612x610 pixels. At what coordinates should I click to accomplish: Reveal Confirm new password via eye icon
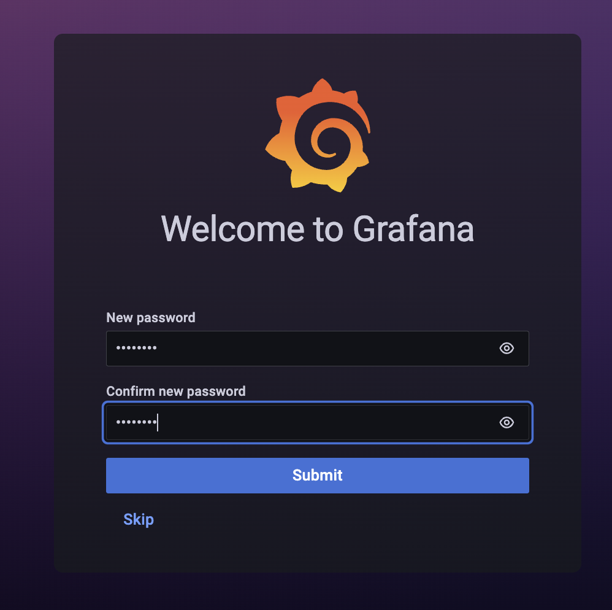[507, 422]
